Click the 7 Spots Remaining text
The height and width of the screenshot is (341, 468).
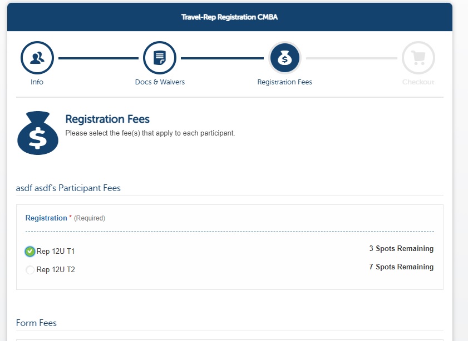pyautogui.click(x=401, y=267)
